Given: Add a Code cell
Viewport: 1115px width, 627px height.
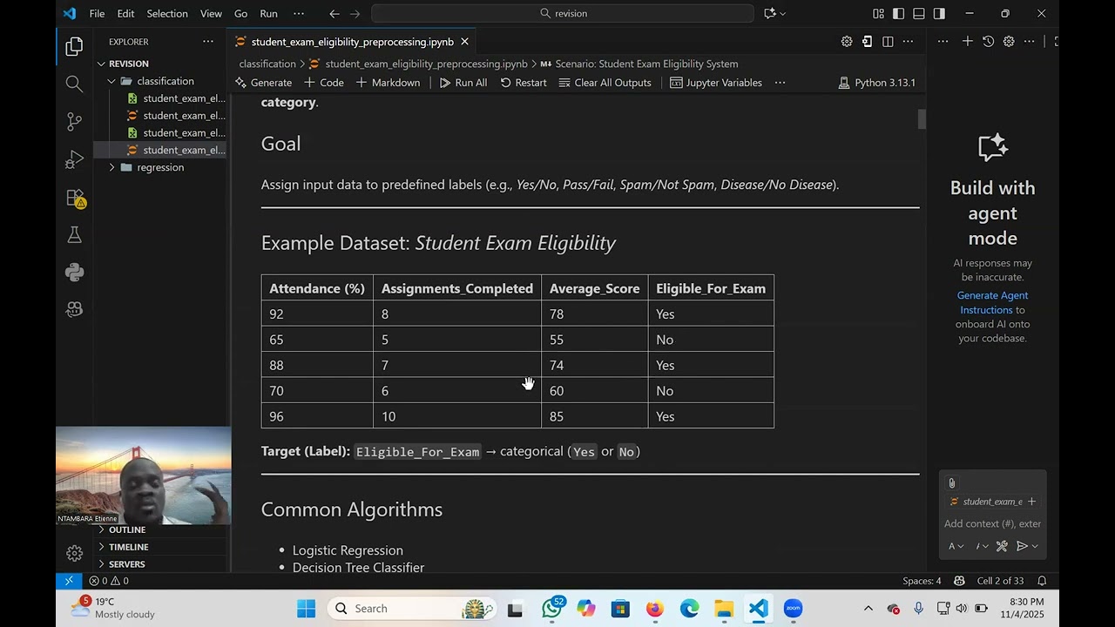Looking at the screenshot, I should (324, 83).
